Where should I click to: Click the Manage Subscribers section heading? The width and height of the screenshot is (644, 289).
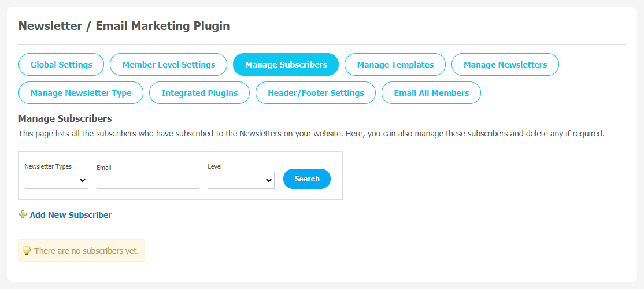[x=65, y=119]
